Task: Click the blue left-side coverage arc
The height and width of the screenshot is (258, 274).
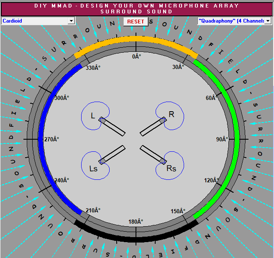Action: [41, 138]
